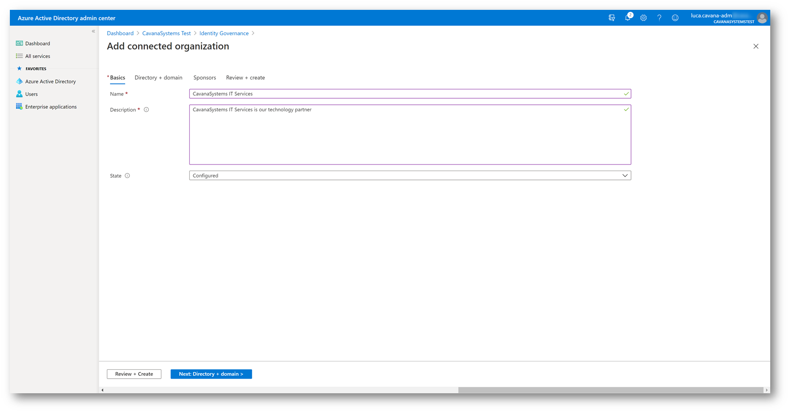The image size is (790, 413).
Task: Open Users in the sidebar
Action: 32,94
